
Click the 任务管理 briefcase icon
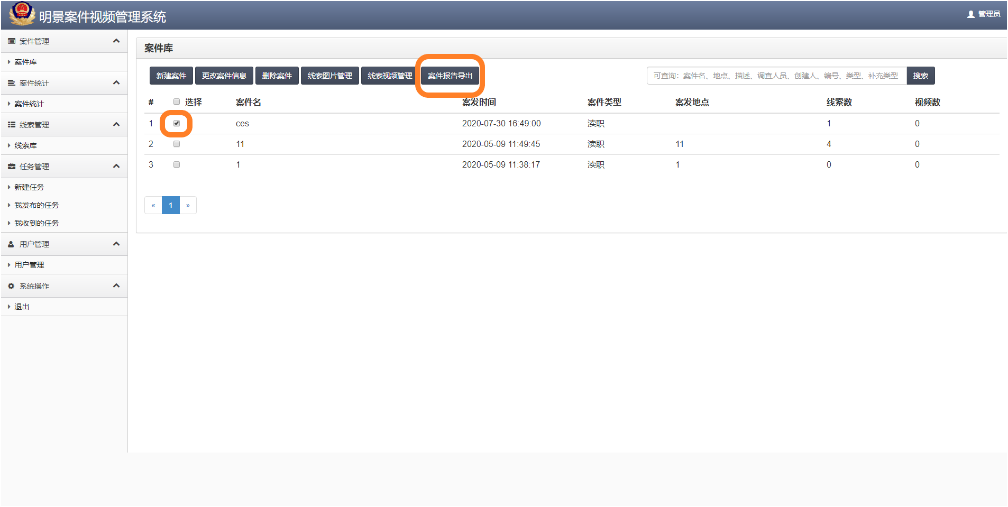11,166
